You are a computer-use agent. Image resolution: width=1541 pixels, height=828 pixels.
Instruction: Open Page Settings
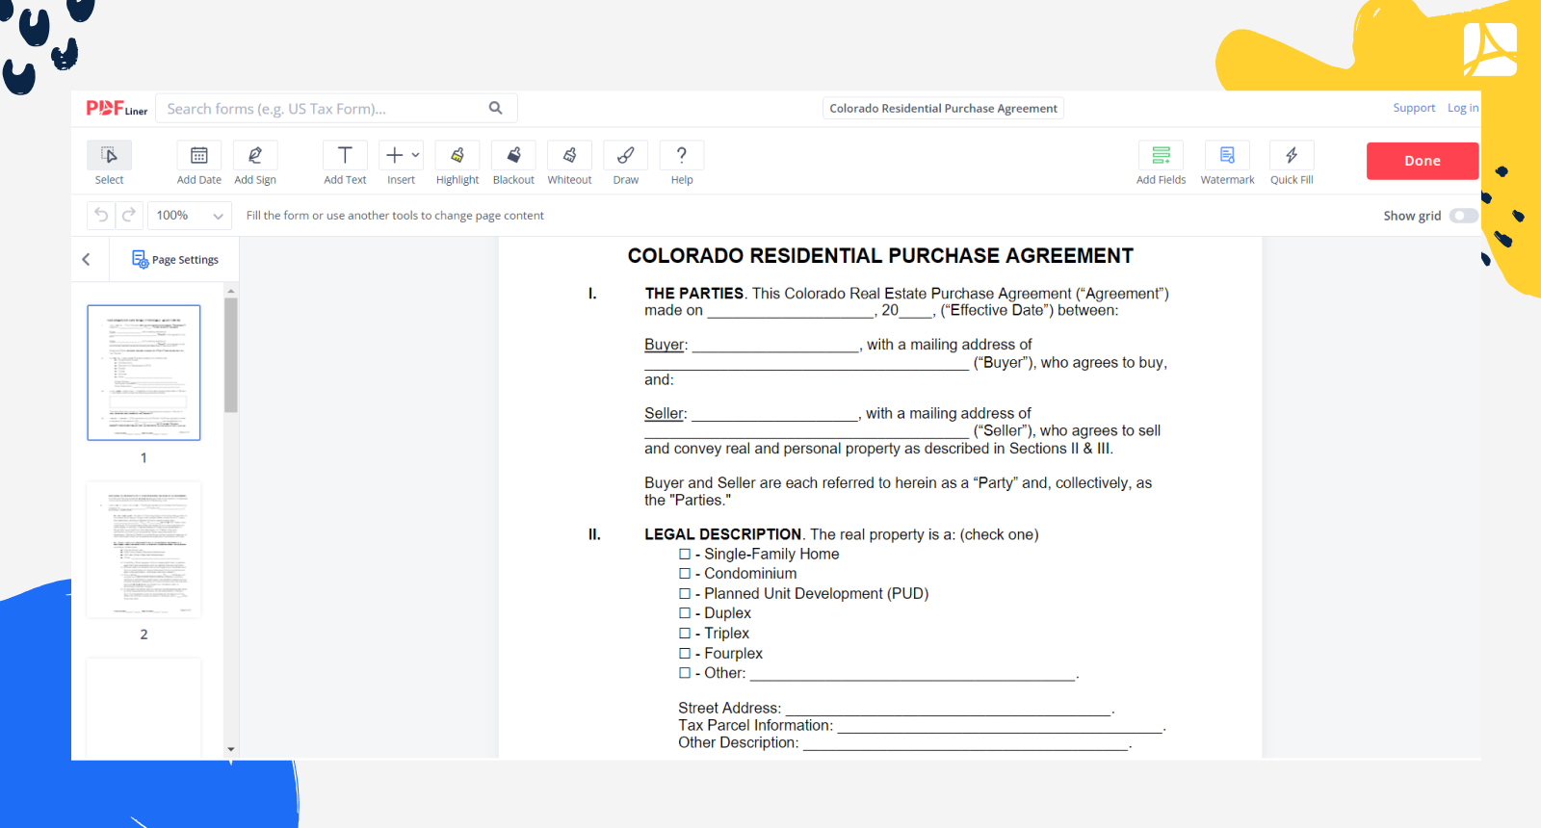(x=175, y=259)
